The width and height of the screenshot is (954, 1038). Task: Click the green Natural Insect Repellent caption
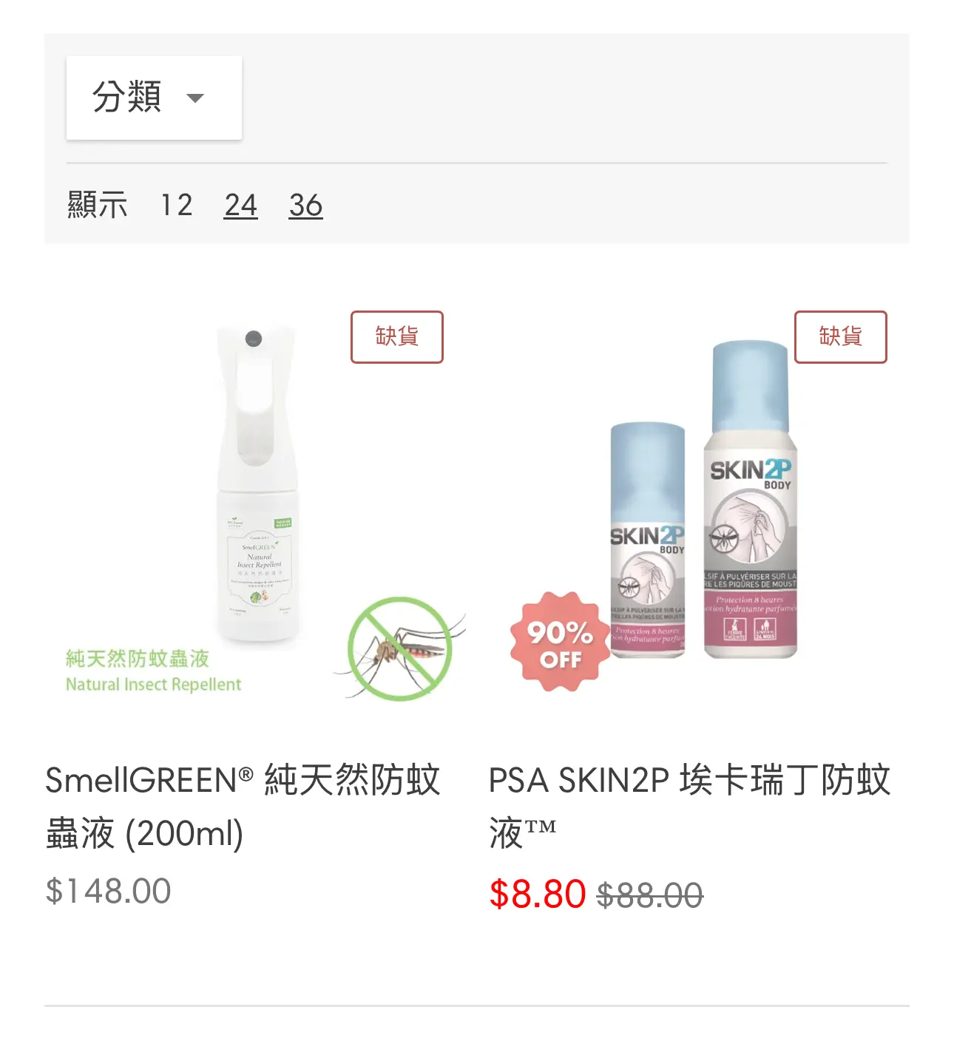point(154,685)
